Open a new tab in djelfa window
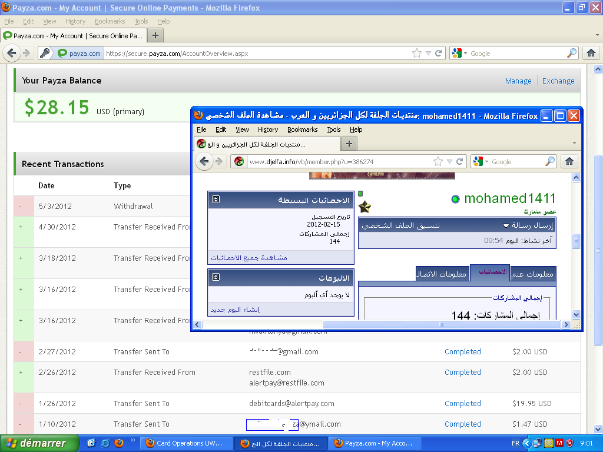 349,144
